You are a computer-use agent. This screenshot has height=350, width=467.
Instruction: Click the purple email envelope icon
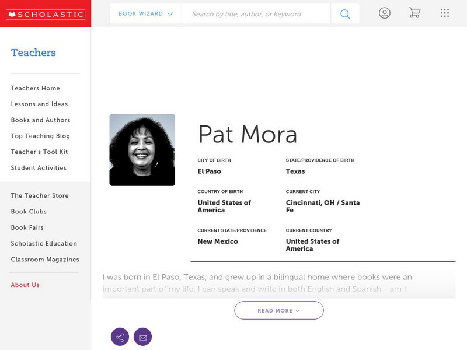[142, 337]
